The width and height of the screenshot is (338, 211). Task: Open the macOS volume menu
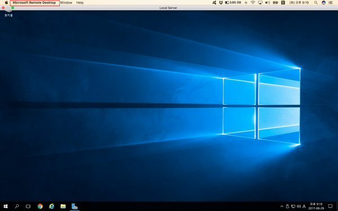click(268, 3)
